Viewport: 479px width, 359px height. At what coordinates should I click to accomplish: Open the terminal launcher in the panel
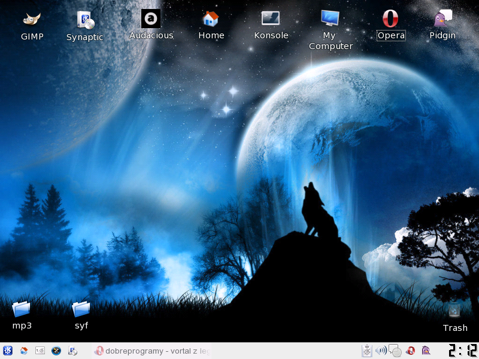(40, 351)
